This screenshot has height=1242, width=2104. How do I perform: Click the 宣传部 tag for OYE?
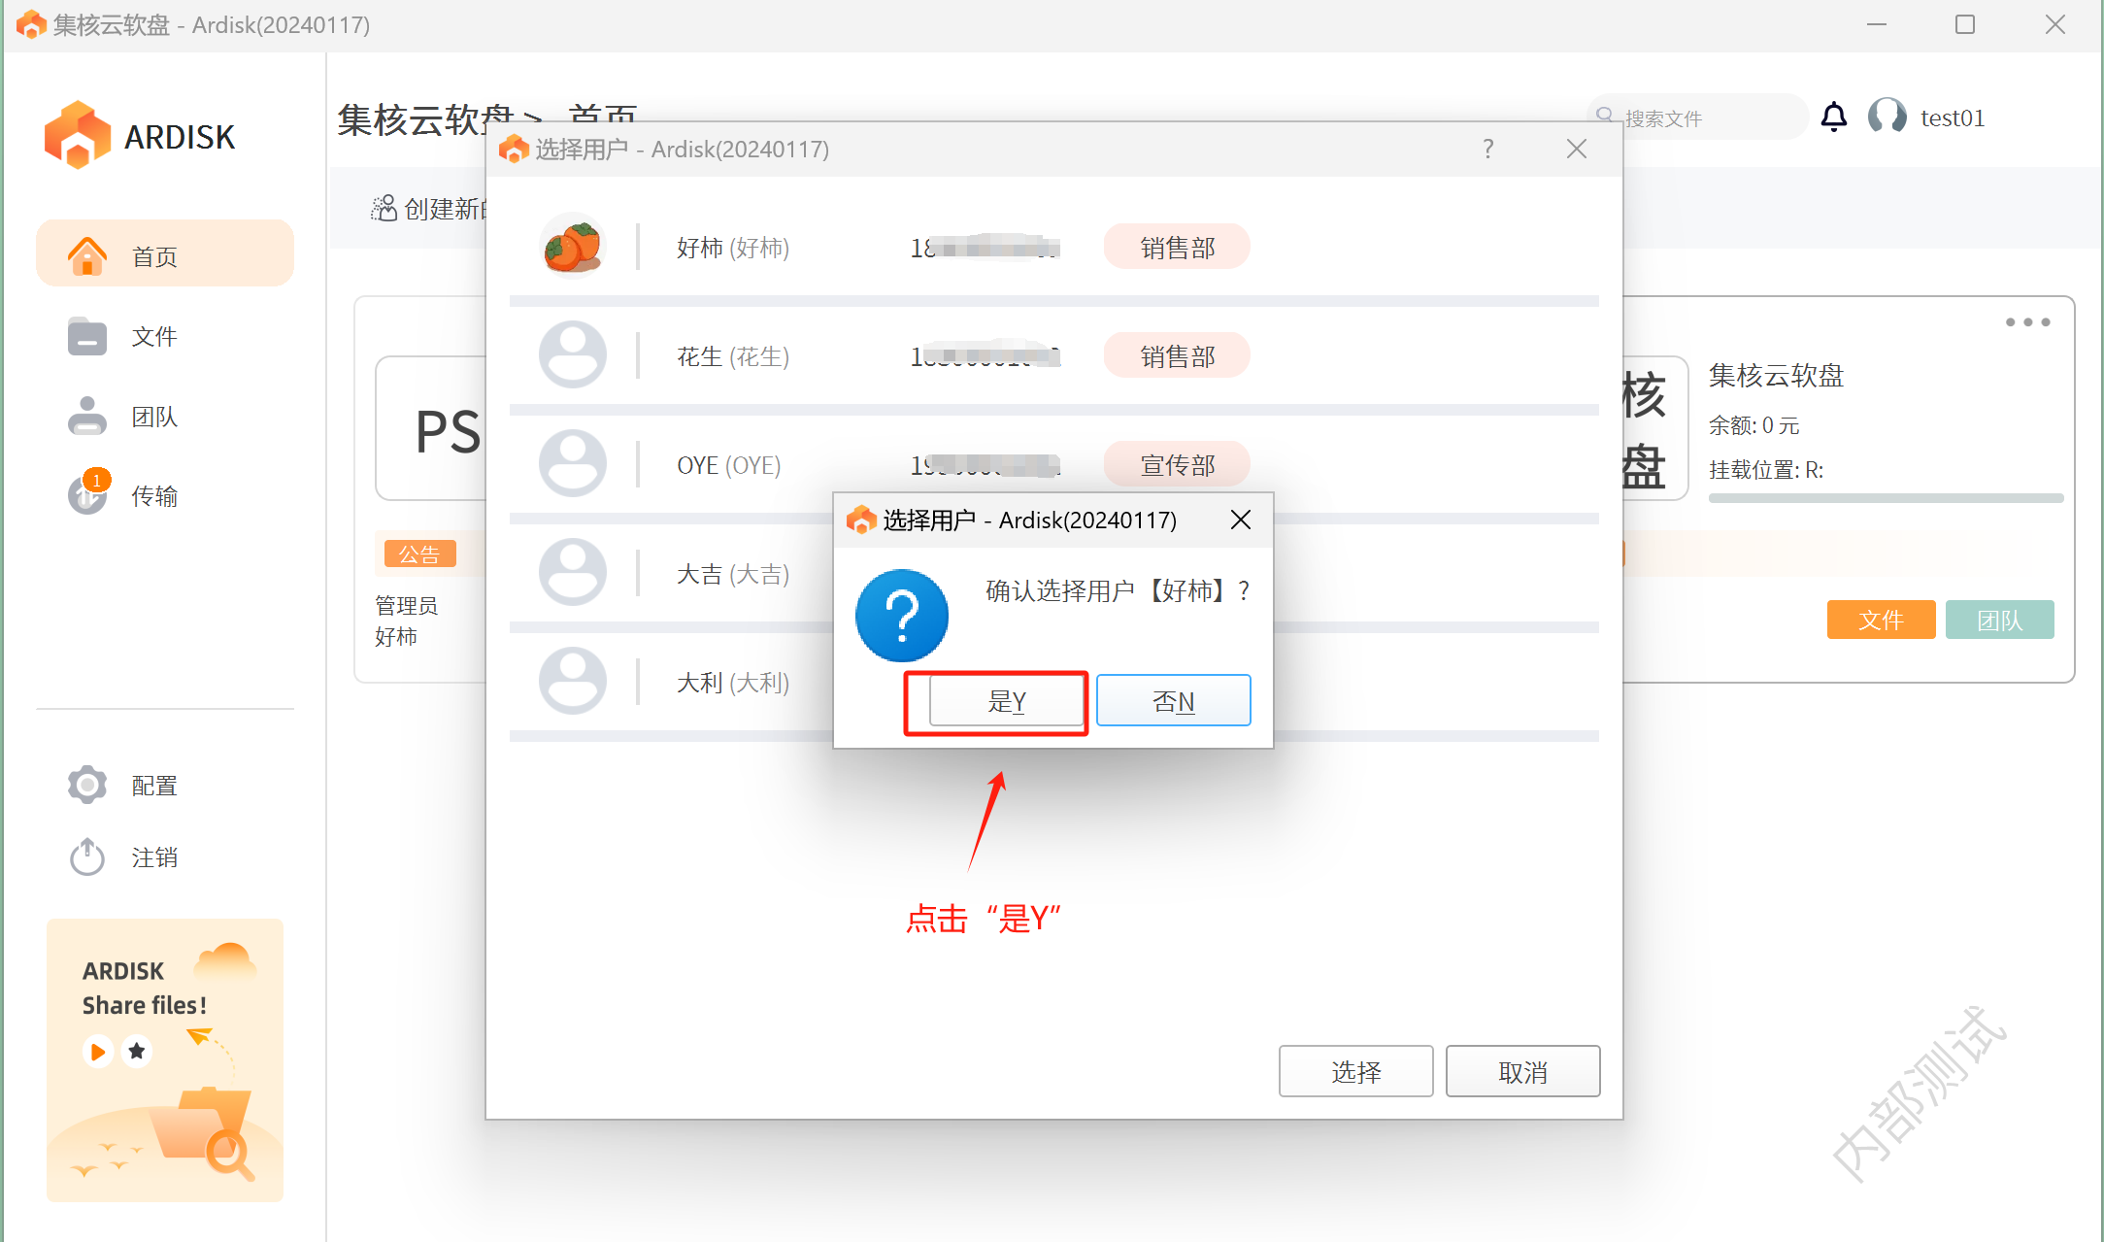click(x=1177, y=465)
